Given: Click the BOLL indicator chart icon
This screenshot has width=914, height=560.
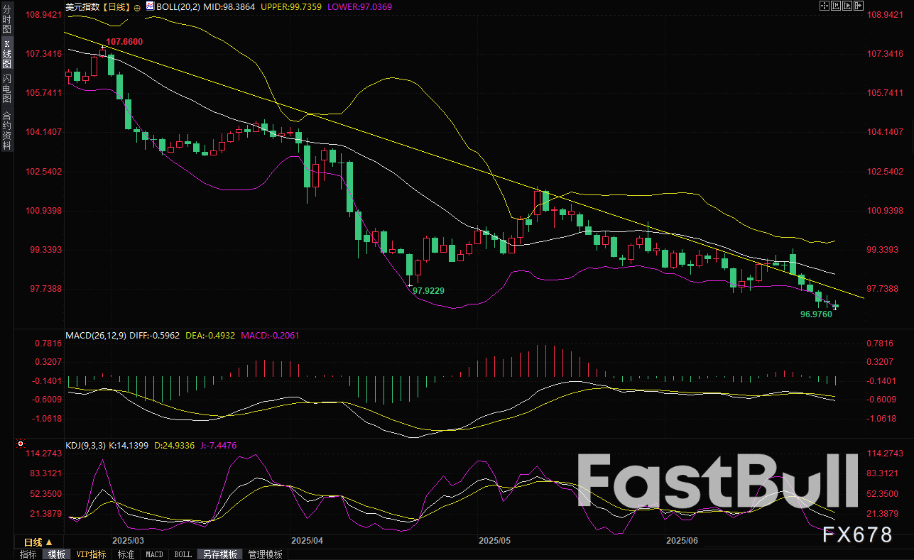Looking at the screenshot, I should coord(150,6).
